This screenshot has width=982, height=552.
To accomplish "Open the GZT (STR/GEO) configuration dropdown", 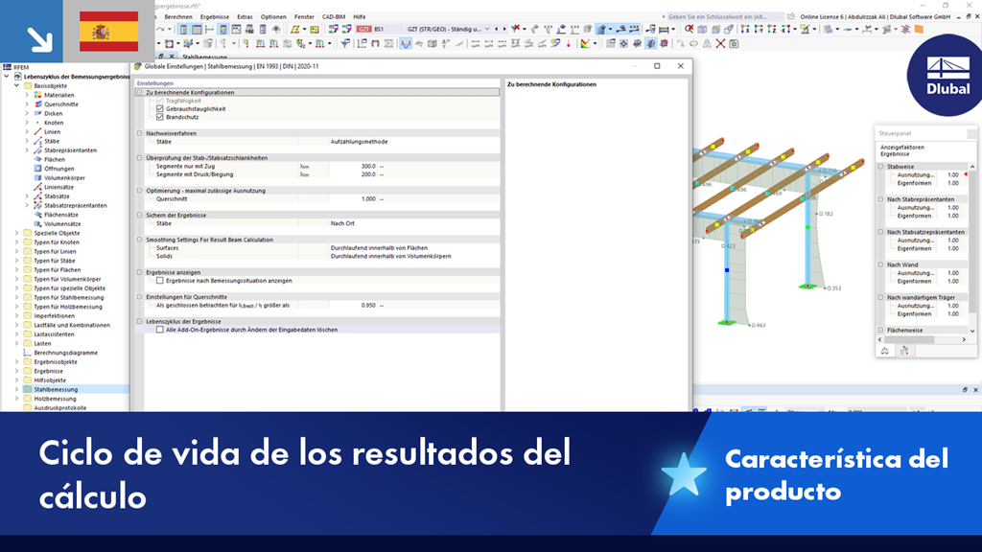I will pyautogui.click(x=487, y=29).
